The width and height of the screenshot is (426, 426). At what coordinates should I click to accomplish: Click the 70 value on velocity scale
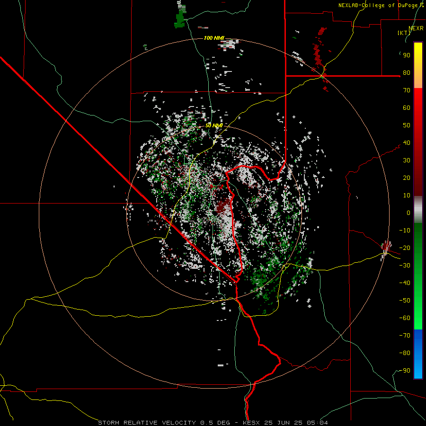coord(407,90)
